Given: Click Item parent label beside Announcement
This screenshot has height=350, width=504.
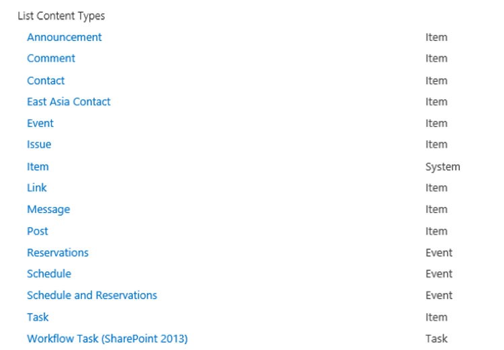Looking at the screenshot, I should pyautogui.click(x=436, y=37).
